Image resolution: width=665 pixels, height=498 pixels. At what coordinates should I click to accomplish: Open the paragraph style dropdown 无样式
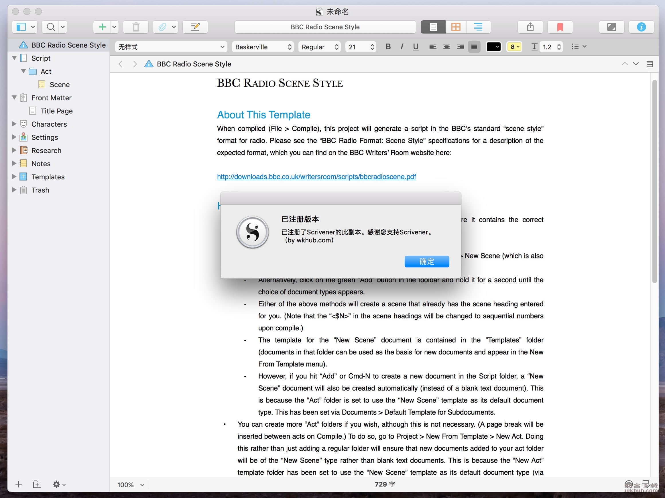click(x=171, y=47)
